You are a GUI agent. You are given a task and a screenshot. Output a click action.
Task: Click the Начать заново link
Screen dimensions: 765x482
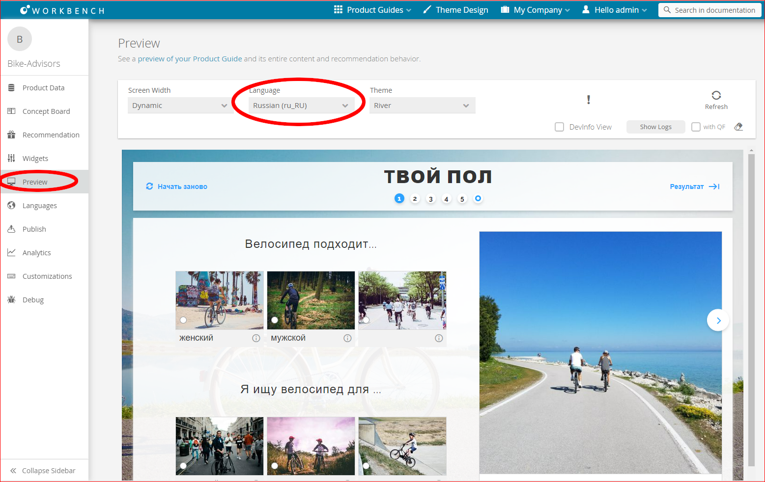(182, 187)
